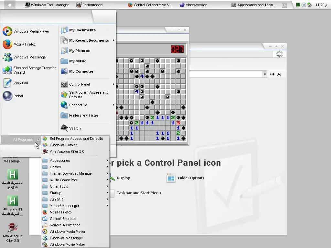Image resolution: width=331 pixels, height=248 pixels.
Task: Open the address bar dropdown arrows
Action: 265,74
